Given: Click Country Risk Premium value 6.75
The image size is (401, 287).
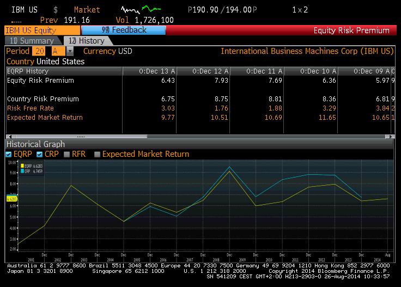Looking at the screenshot, I should tap(168, 99).
